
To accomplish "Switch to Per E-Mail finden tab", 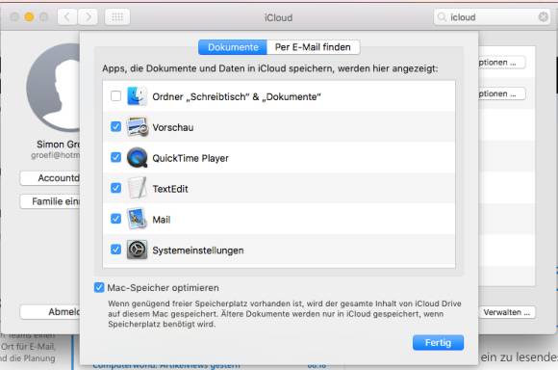I will coord(314,47).
